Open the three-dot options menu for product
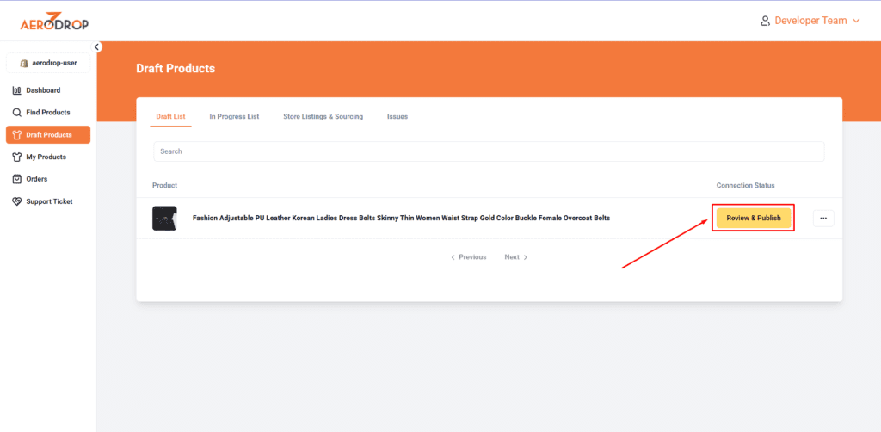The image size is (881, 432). point(823,219)
